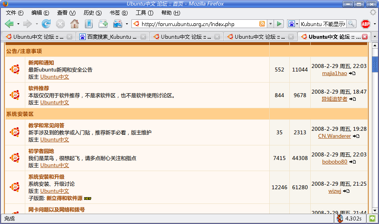Viewport: 379px width, 224px height.
Task: Click the status bar page load timer icon
Action: [340, 218]
